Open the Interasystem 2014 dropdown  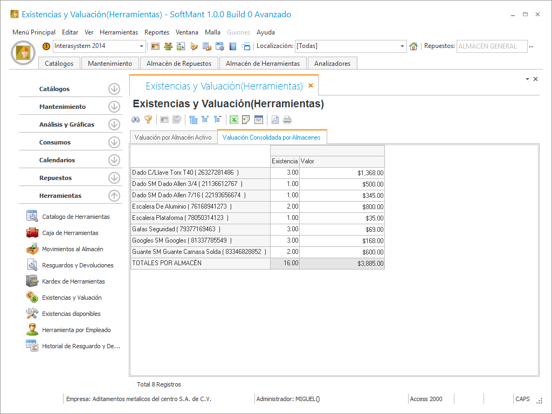click(142, 46)
